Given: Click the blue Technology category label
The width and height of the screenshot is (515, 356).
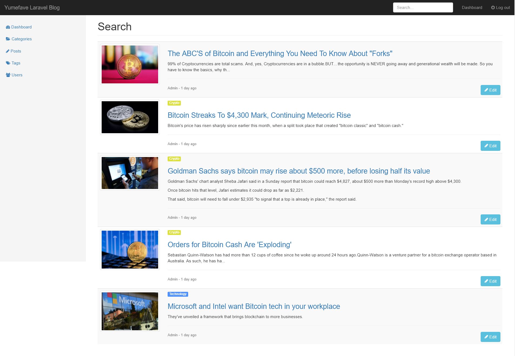Looking at the screenshot, I should [x=178, y=294].
